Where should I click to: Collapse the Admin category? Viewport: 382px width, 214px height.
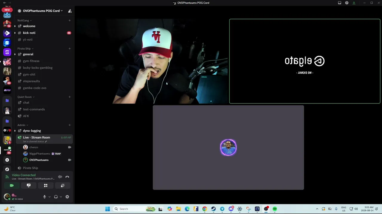point(23,125)
